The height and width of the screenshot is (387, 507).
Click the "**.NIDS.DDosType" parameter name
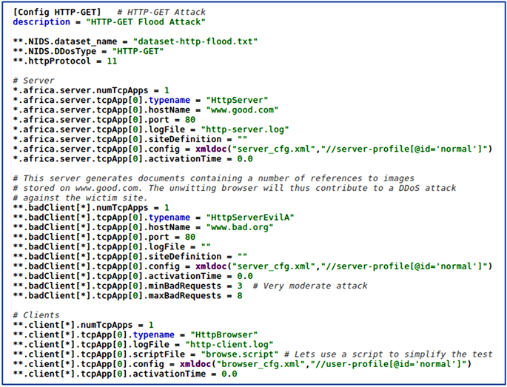pyautogui.click(x=55, y=51)
